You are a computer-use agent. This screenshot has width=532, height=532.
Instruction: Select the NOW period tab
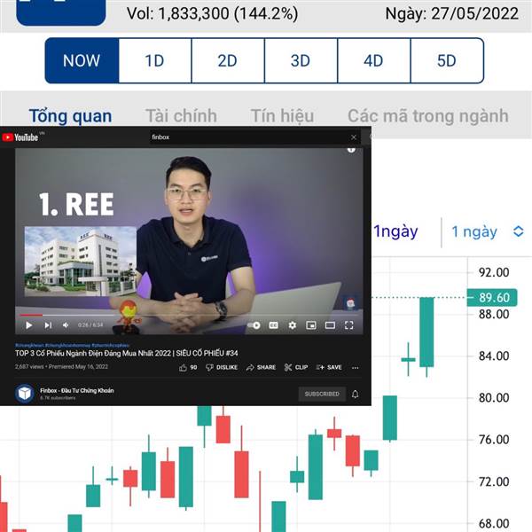pyautogui.click(x=82, y=60)
